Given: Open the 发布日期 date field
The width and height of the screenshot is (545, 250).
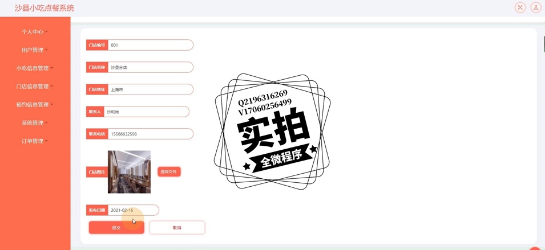Looking at the screenshot, I should pyautogui.click(x=134, y=210).
